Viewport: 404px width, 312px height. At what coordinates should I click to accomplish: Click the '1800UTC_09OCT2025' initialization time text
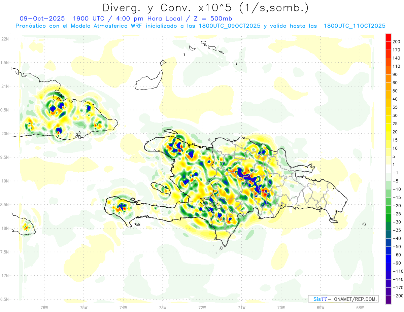tap(230, 26)
